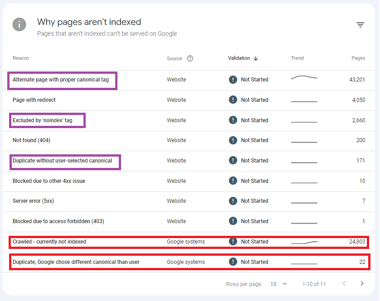Viewport: 380px width, 301px height.
Task: Click status icon in Duplicate without user-selected row
Action: 233,160
